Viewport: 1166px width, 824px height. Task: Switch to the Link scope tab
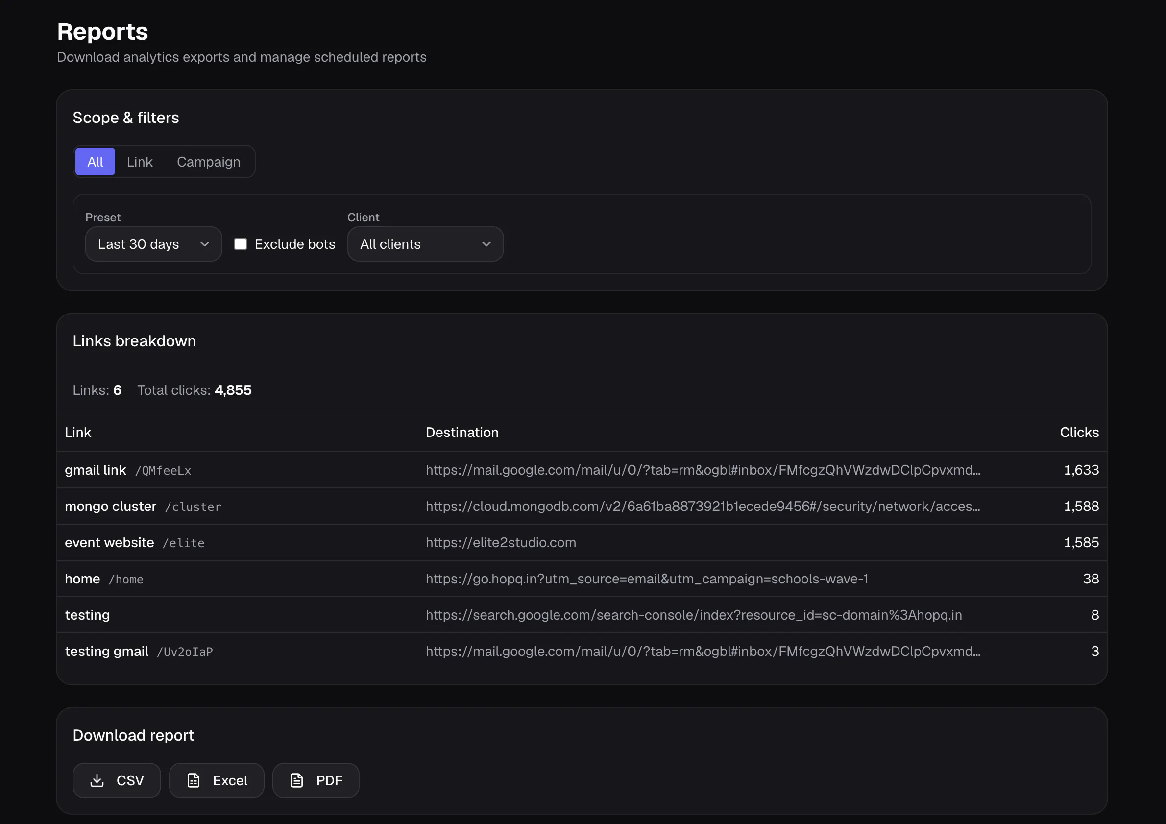click(x=140, y=162)
